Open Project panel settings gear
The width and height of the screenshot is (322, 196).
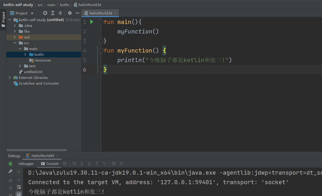point(70,13)
